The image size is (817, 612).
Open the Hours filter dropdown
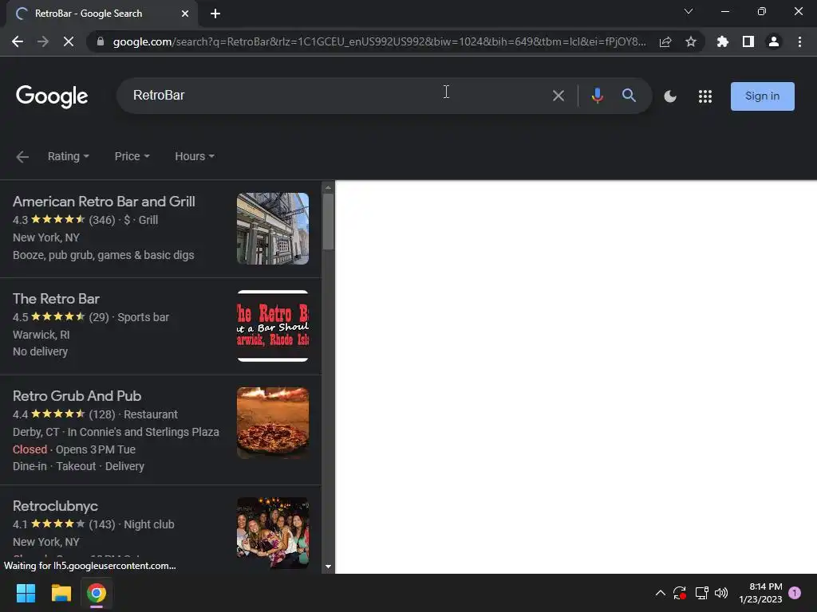195,156
